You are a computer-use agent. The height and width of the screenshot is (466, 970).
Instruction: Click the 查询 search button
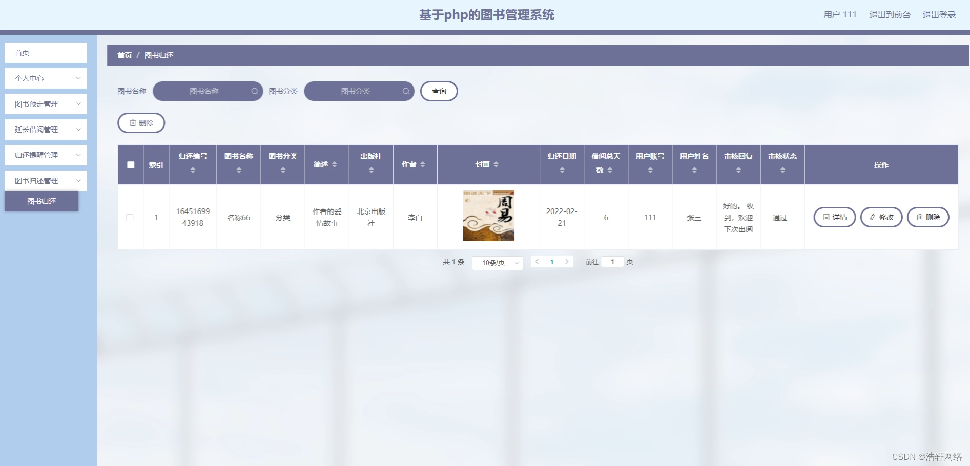[x=439, y=91]
